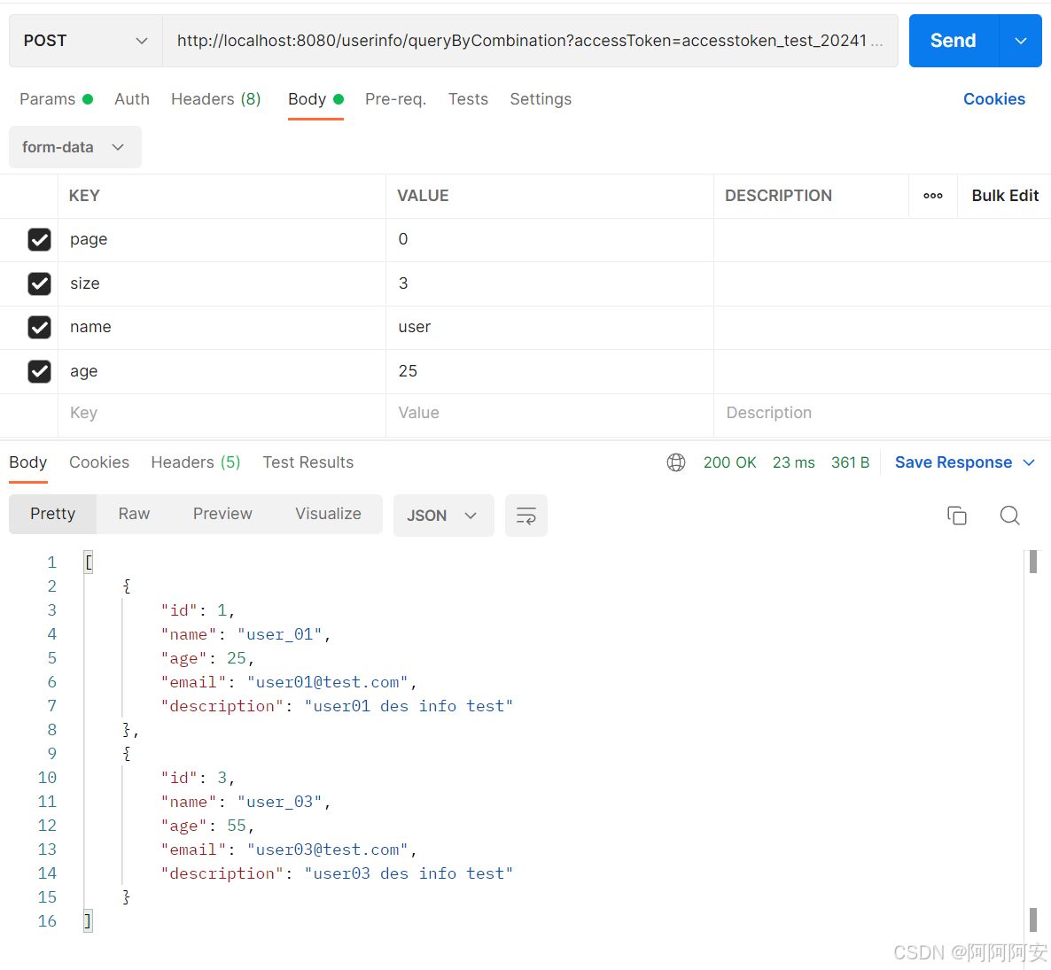Uncheck the name parameter checkbox
1051x970 pixels.
(x=40, y=327)
